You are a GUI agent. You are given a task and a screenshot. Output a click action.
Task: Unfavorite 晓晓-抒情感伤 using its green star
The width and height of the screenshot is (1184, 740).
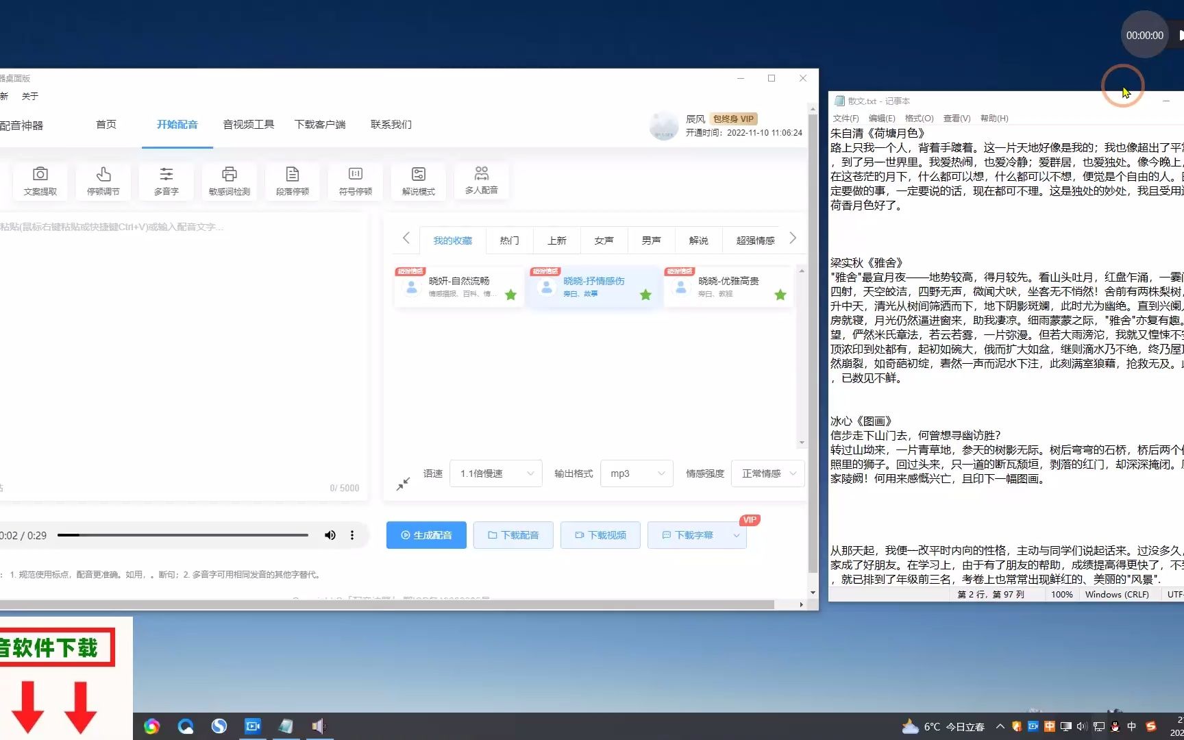coord(645,295)
